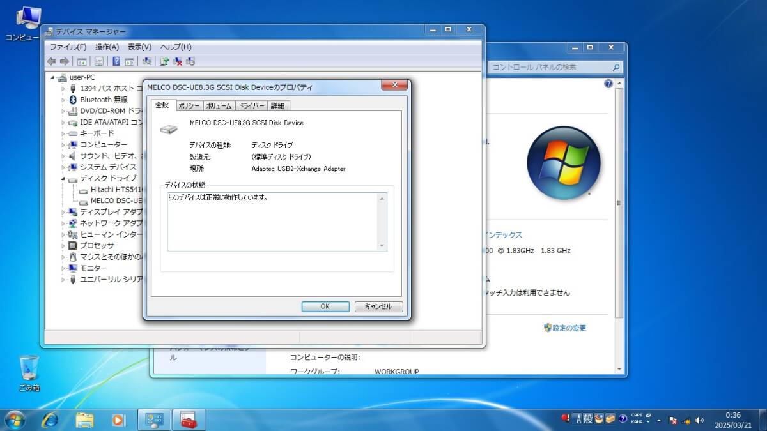Click the プロセッサ chip icon in tree
Image resolution: width=767 pixels, height=431 pixels.
tap(73, 245)
